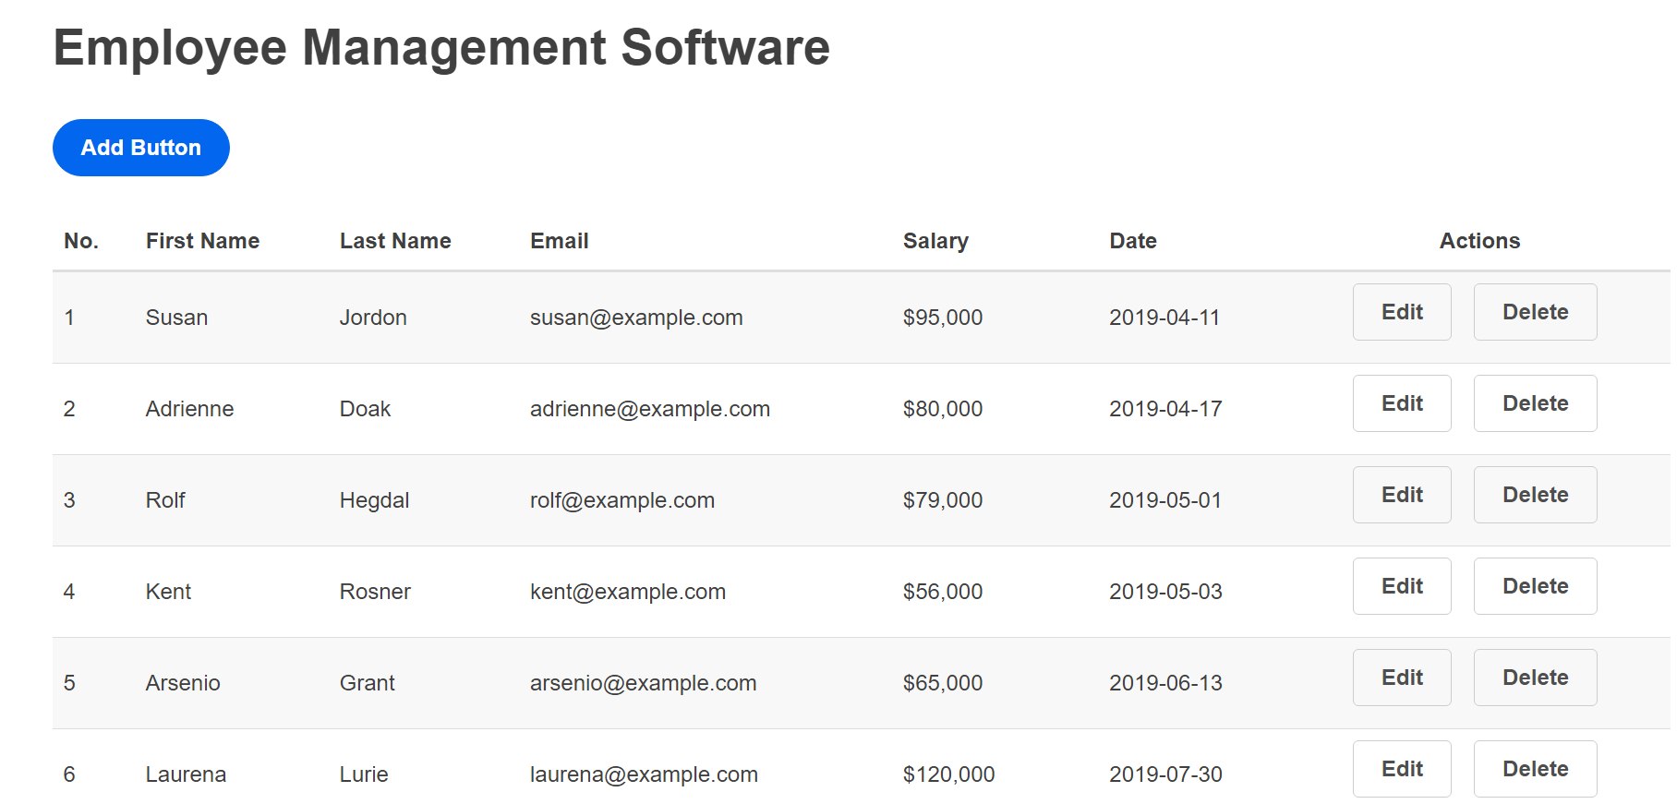Edit Kent Rosner's record

click(x=1402, y=586)
